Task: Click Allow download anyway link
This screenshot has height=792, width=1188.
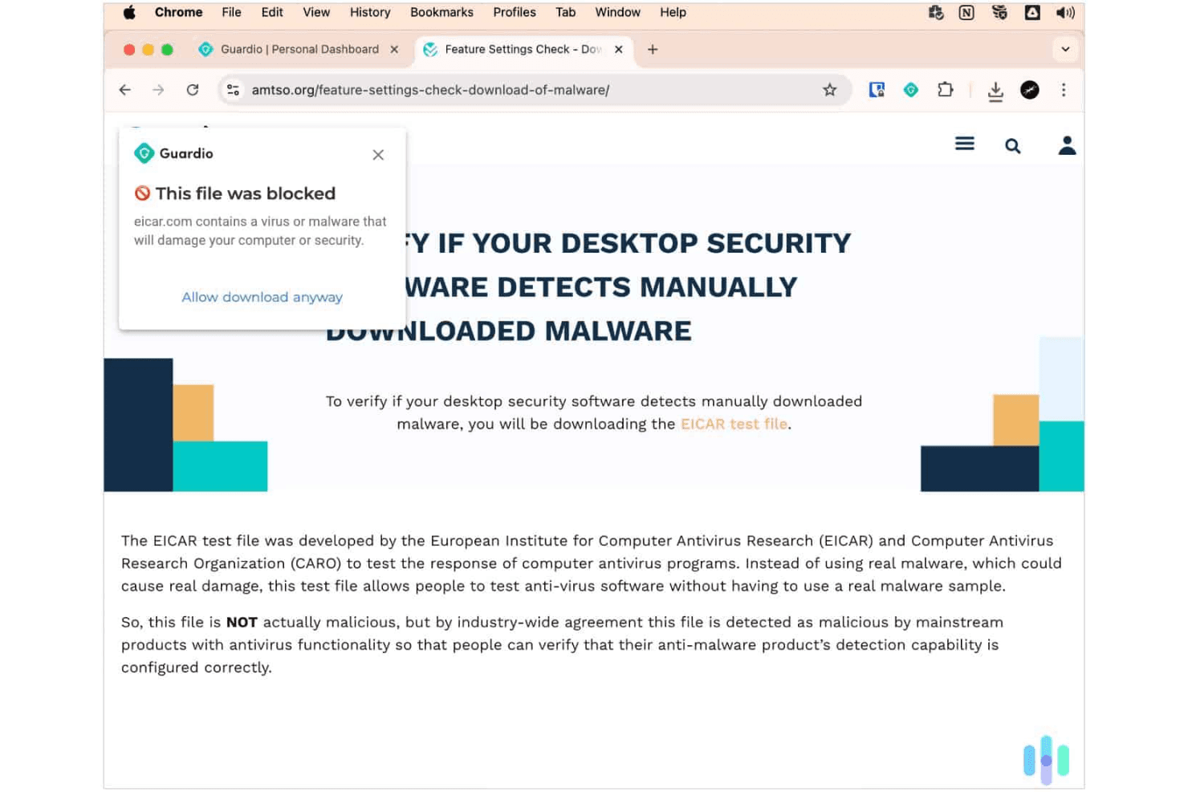Action: pyautogui.click(x=262, y=297)
